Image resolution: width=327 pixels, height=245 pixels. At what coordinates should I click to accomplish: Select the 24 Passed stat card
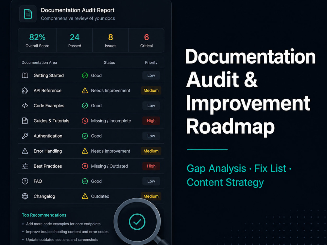(75, 40)
